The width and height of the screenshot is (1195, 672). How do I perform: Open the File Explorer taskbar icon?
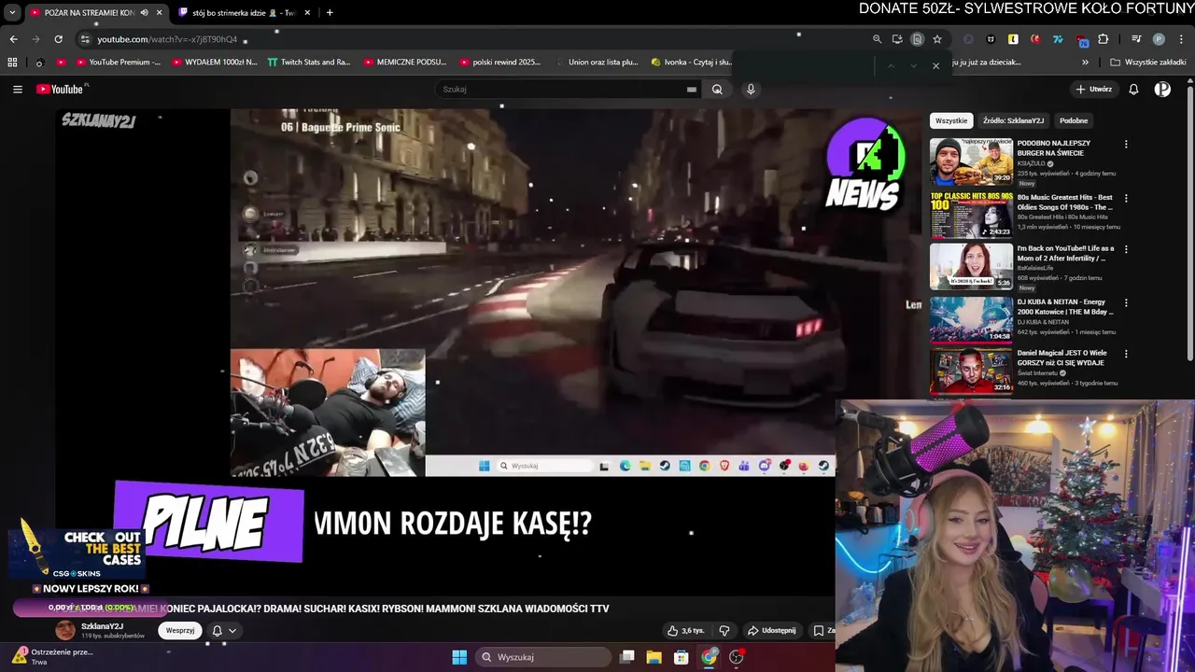(x=654, y=657)
